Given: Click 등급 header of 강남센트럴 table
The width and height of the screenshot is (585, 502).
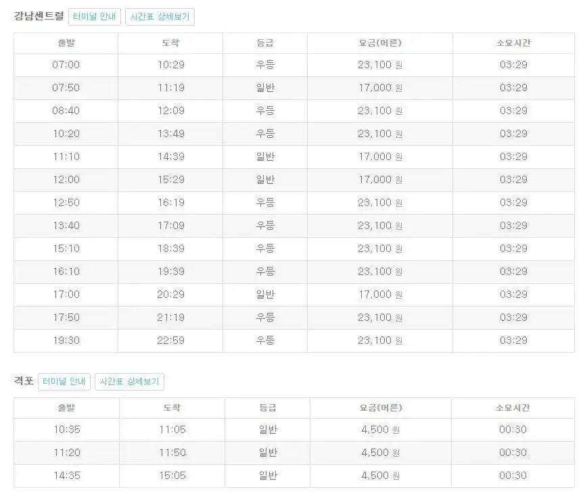Looking at the screenshot, I should pos(265,43).
